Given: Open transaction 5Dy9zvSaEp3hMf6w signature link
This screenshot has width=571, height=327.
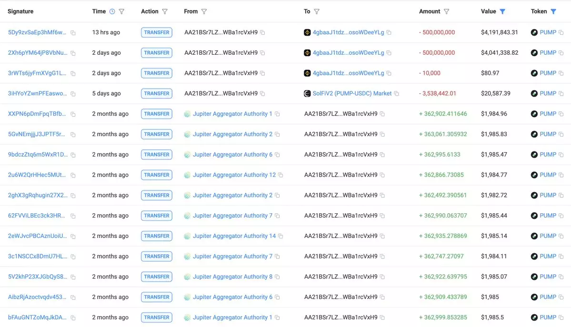Looking at the screenshot, I should (x=37, y=32).
